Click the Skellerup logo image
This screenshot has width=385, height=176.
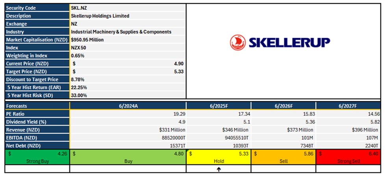pos(280,43)
